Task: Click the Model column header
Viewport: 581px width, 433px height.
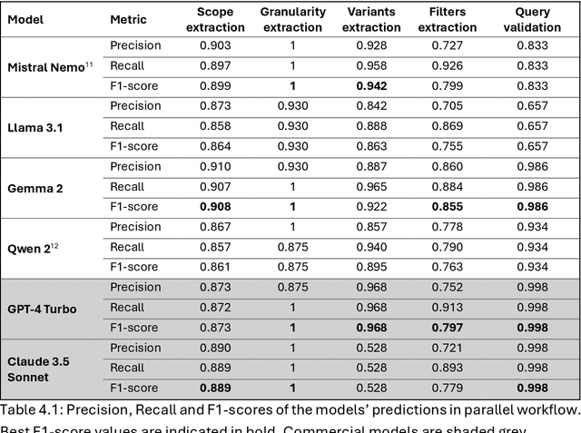Action: 25,19
